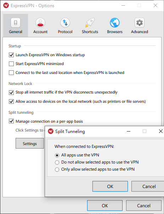
Task: Select All apps use the VPN
Action: (57, 155)
